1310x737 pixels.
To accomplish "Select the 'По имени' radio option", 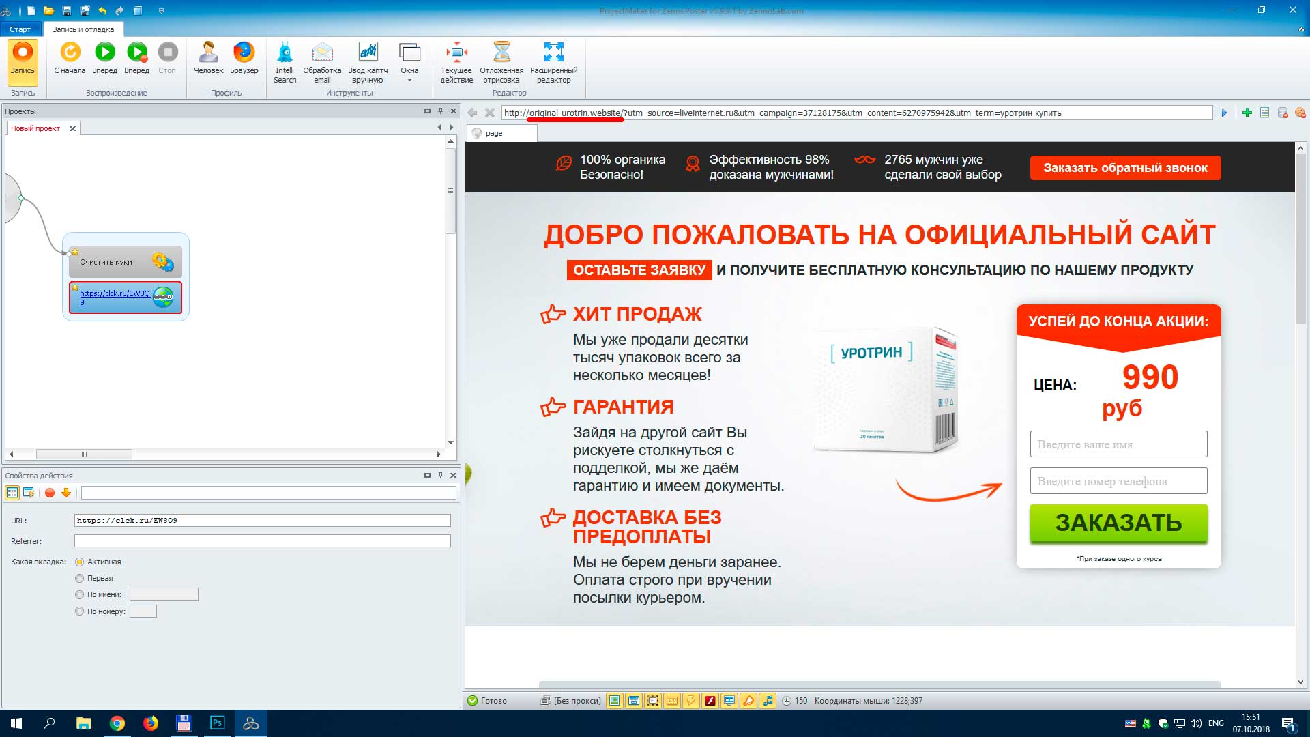I will coord(80,594).
